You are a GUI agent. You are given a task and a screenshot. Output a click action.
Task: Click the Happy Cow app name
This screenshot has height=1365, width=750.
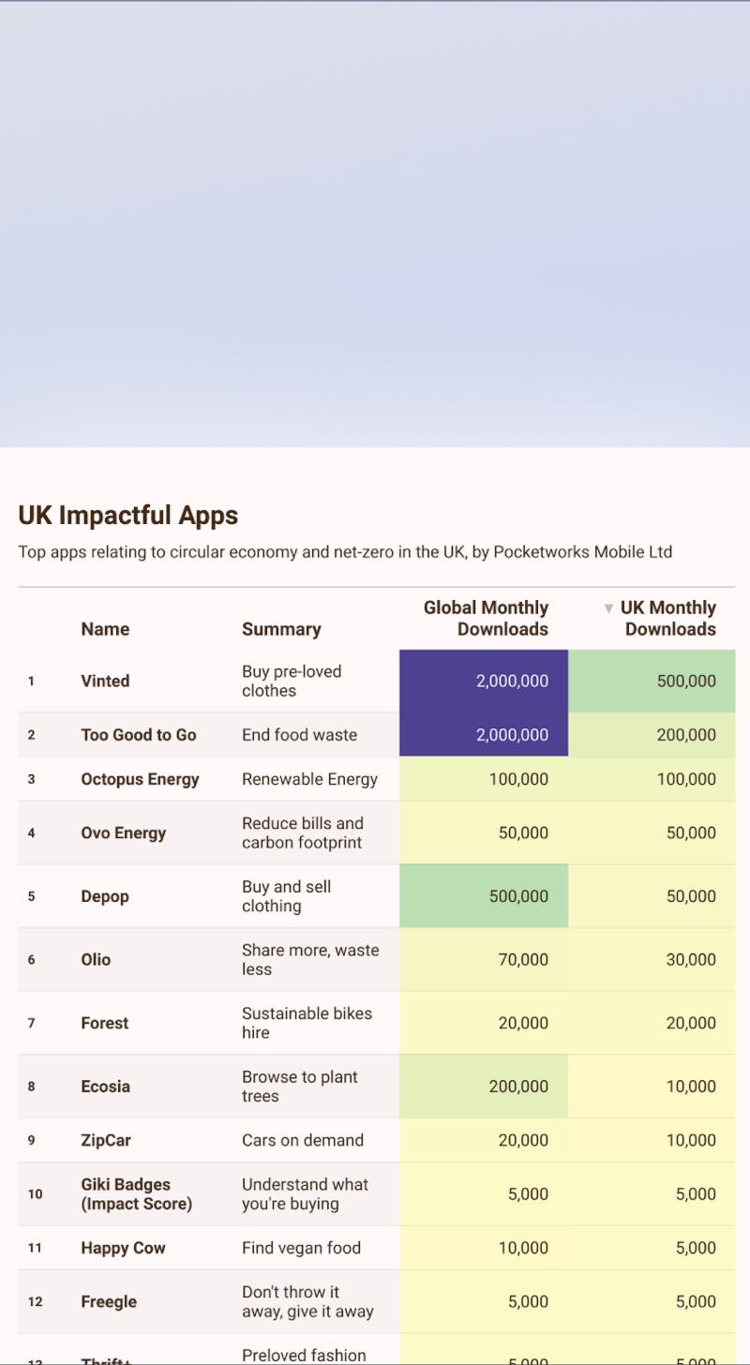(x=123, y=1248)
